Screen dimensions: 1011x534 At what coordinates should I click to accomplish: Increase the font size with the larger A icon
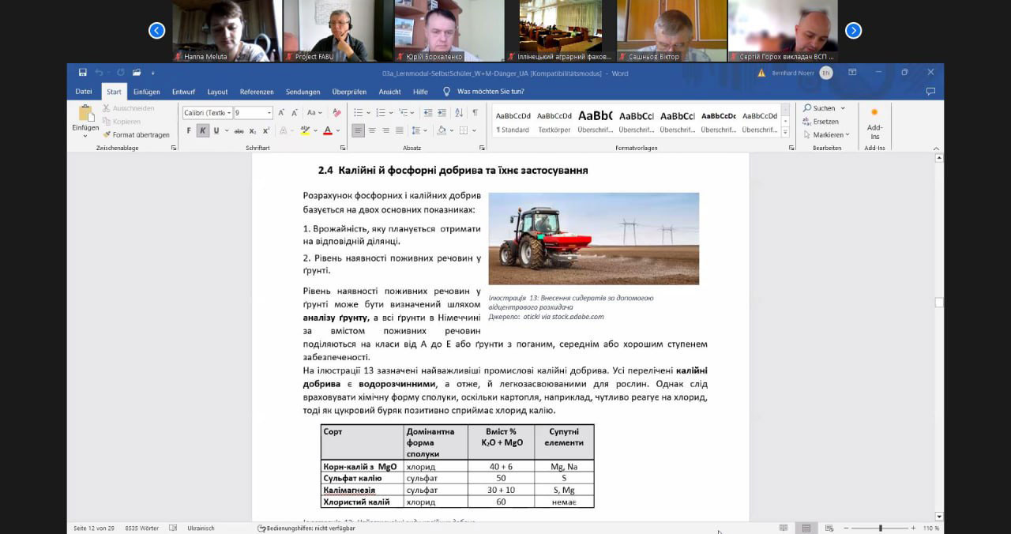[283, 113]
